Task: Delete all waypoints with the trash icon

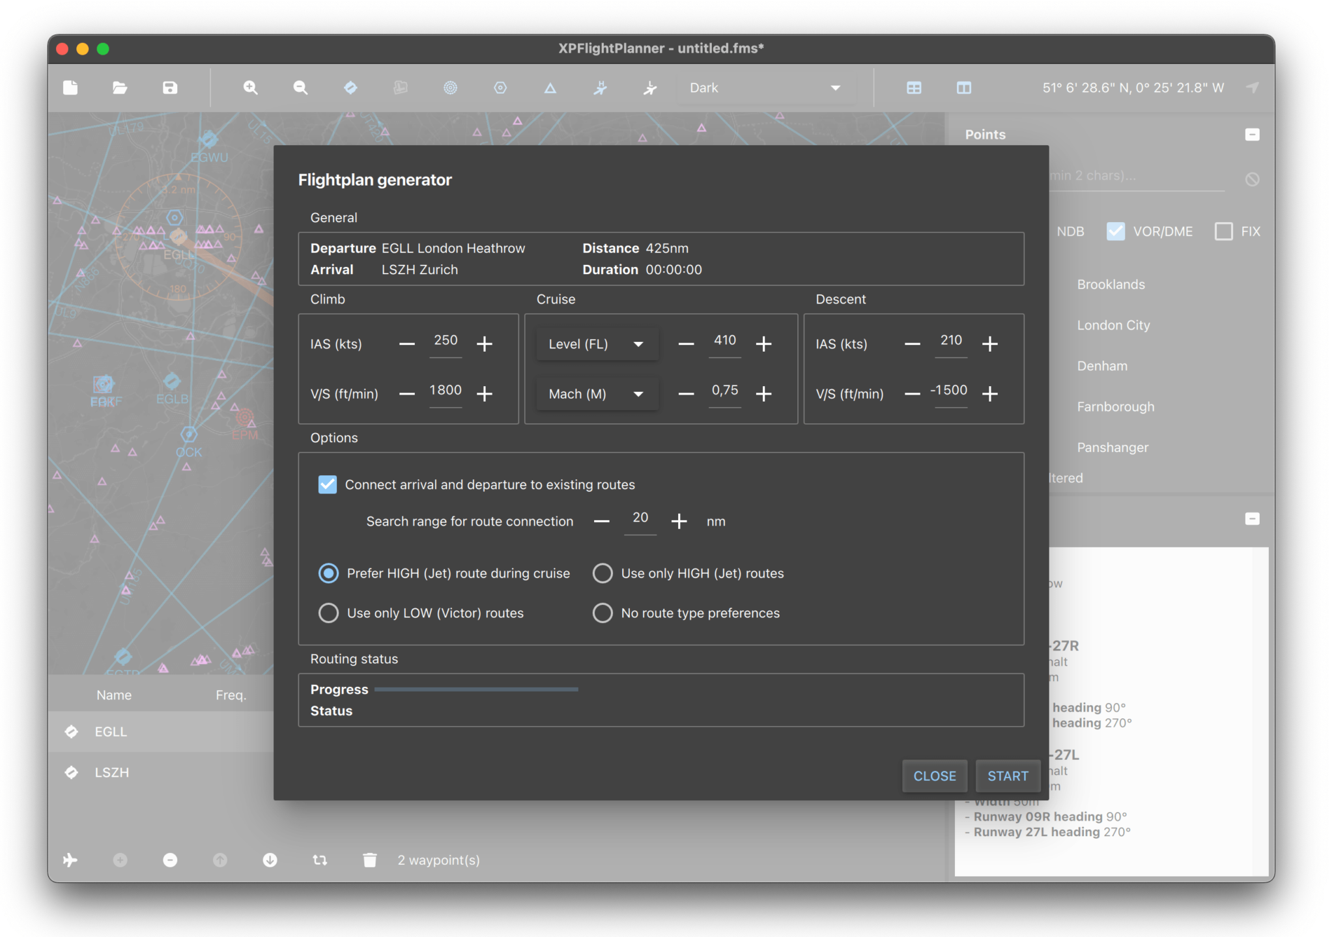Action: click(369, 860)
